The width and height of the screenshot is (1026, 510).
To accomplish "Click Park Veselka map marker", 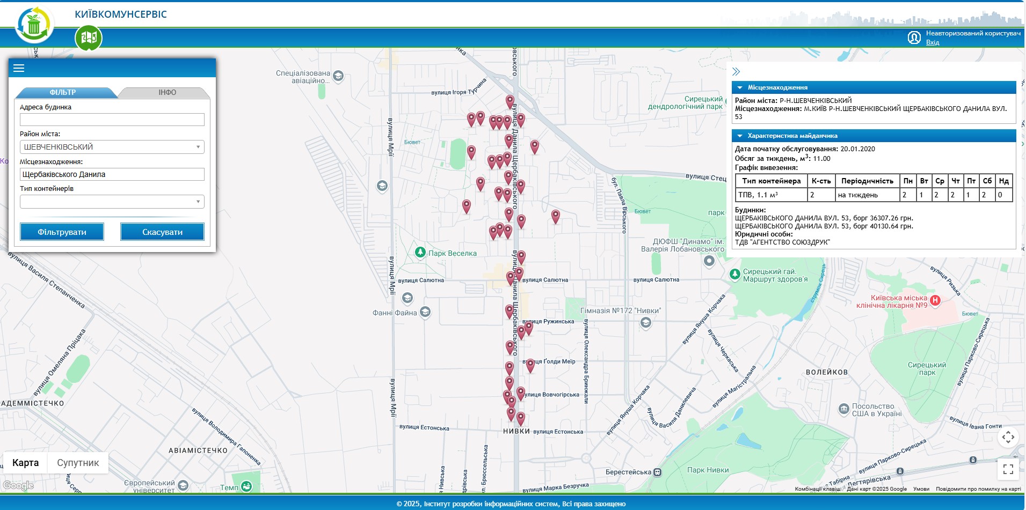I will 420,252.
